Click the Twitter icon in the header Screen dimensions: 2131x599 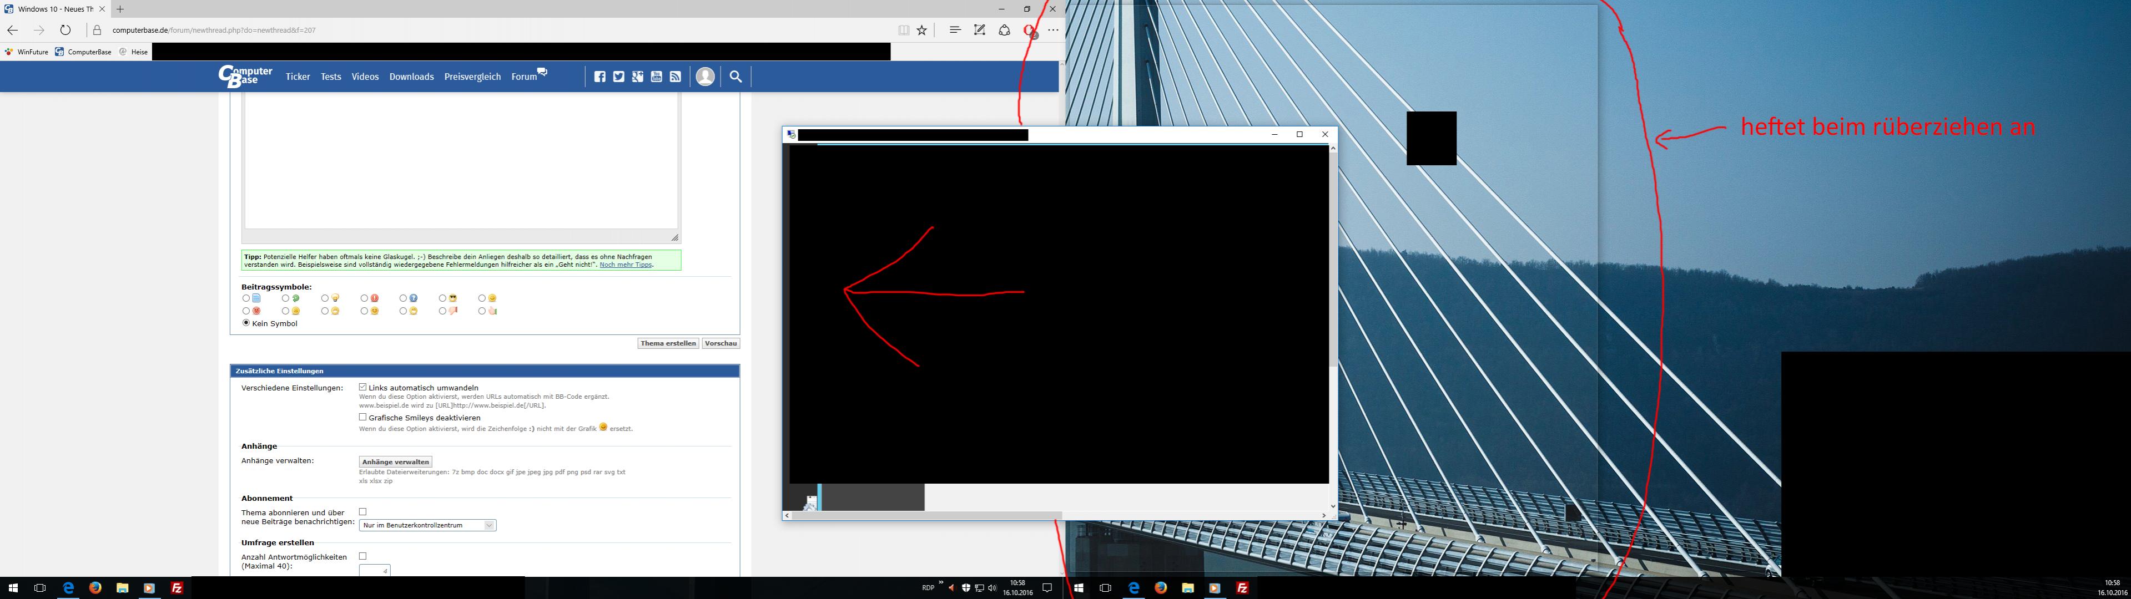[619, 77]
